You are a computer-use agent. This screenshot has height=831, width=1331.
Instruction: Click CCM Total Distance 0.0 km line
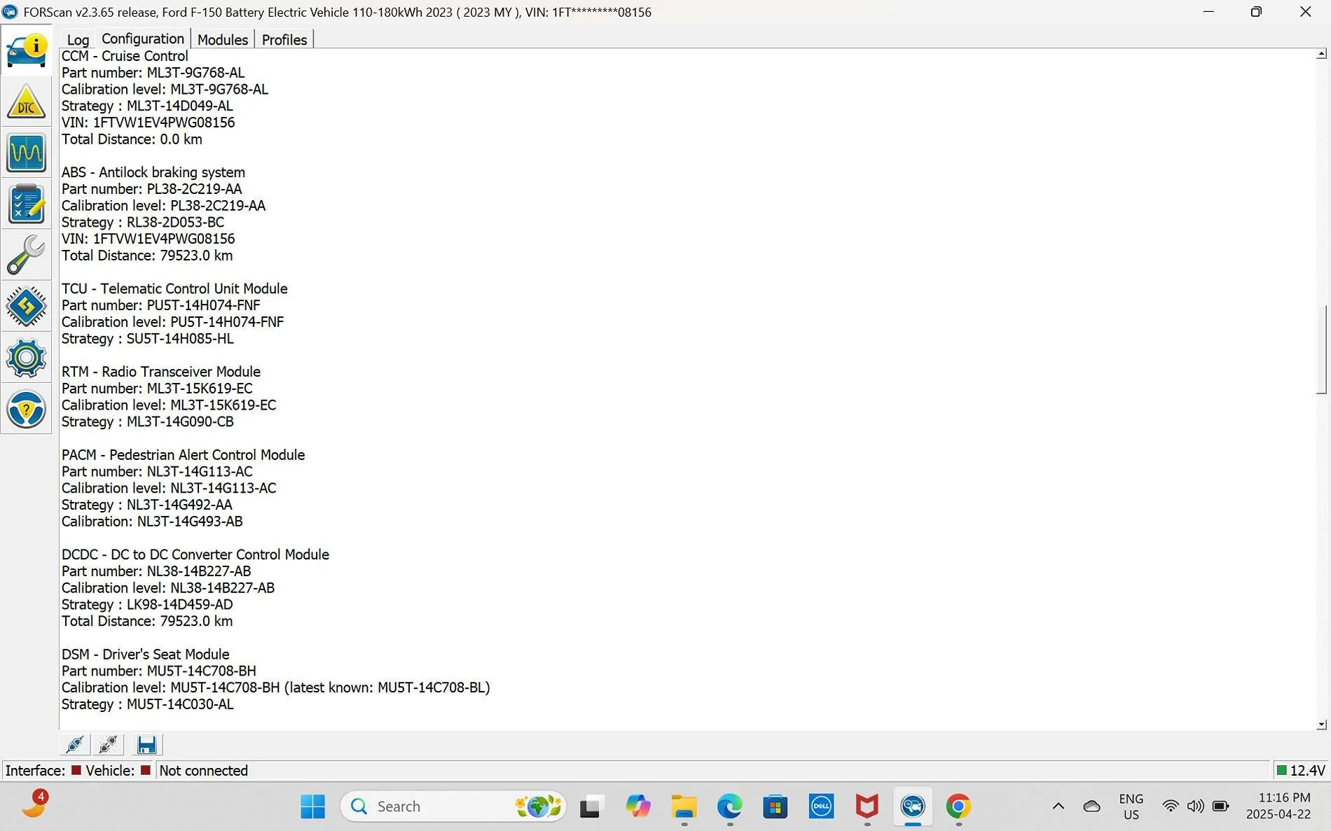(132, 139)
